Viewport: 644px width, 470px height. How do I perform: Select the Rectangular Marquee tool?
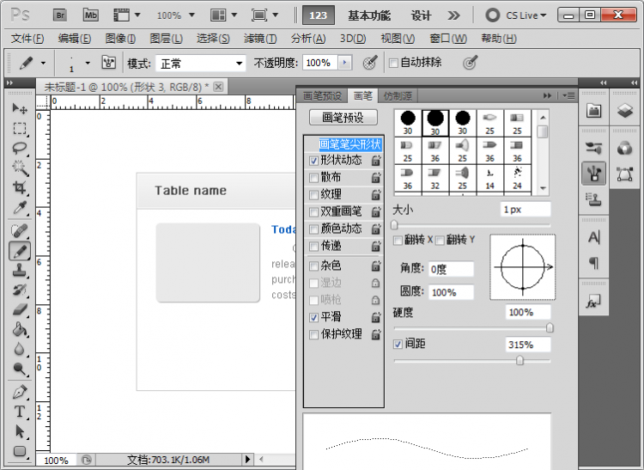[19, 129]
